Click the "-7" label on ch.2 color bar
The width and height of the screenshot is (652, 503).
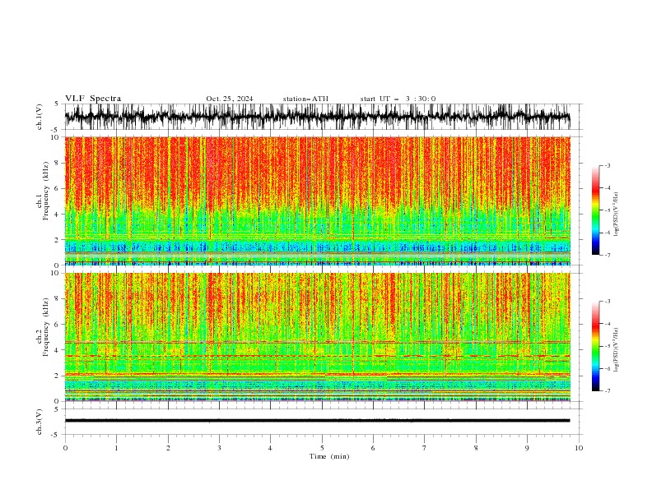click(x=608, y=391)
